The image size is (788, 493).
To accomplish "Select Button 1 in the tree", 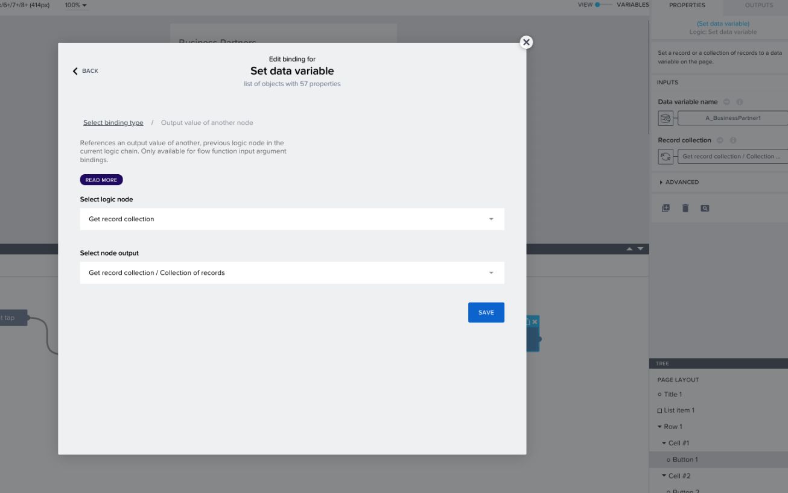I will (x=685, y=459).
